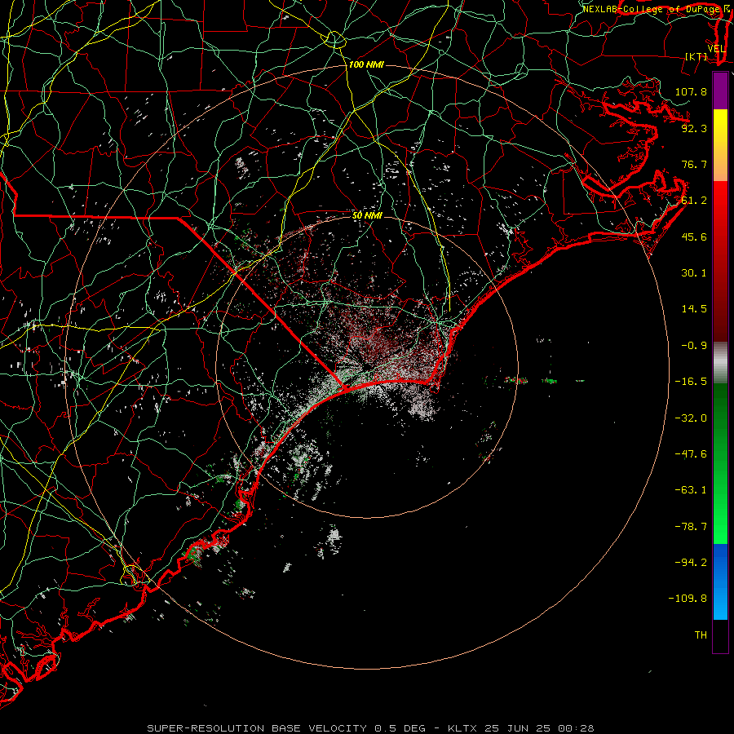The image size is (734, 734).
Task: Click the -78.7 legend value
Action: 691,527
